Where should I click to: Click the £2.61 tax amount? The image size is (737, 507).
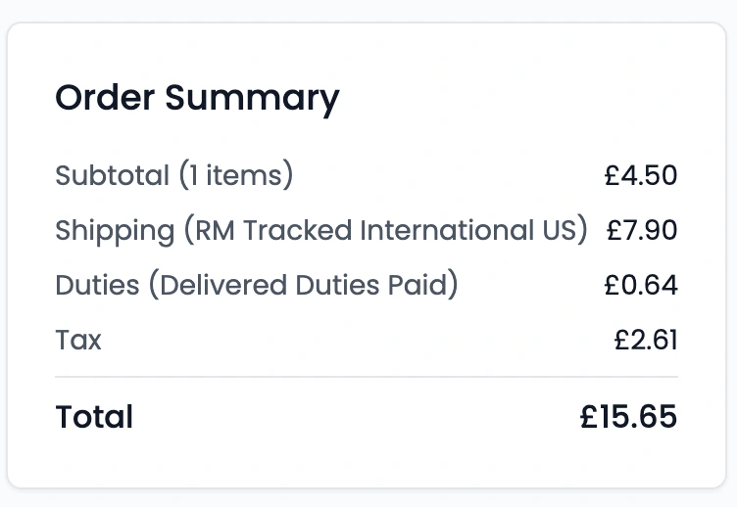(x=646, y=341)
